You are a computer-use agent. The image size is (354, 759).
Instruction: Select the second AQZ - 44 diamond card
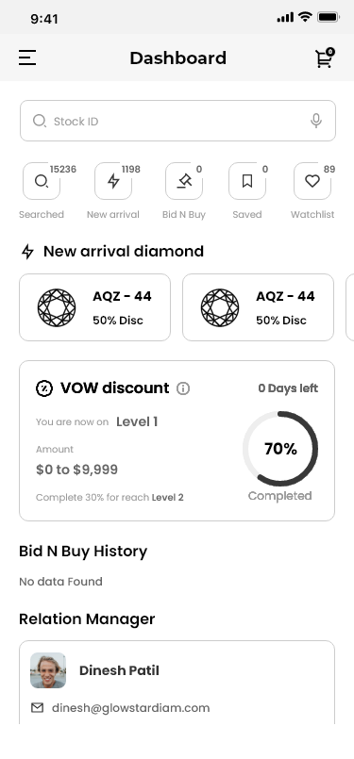click(x=258, y=307)
